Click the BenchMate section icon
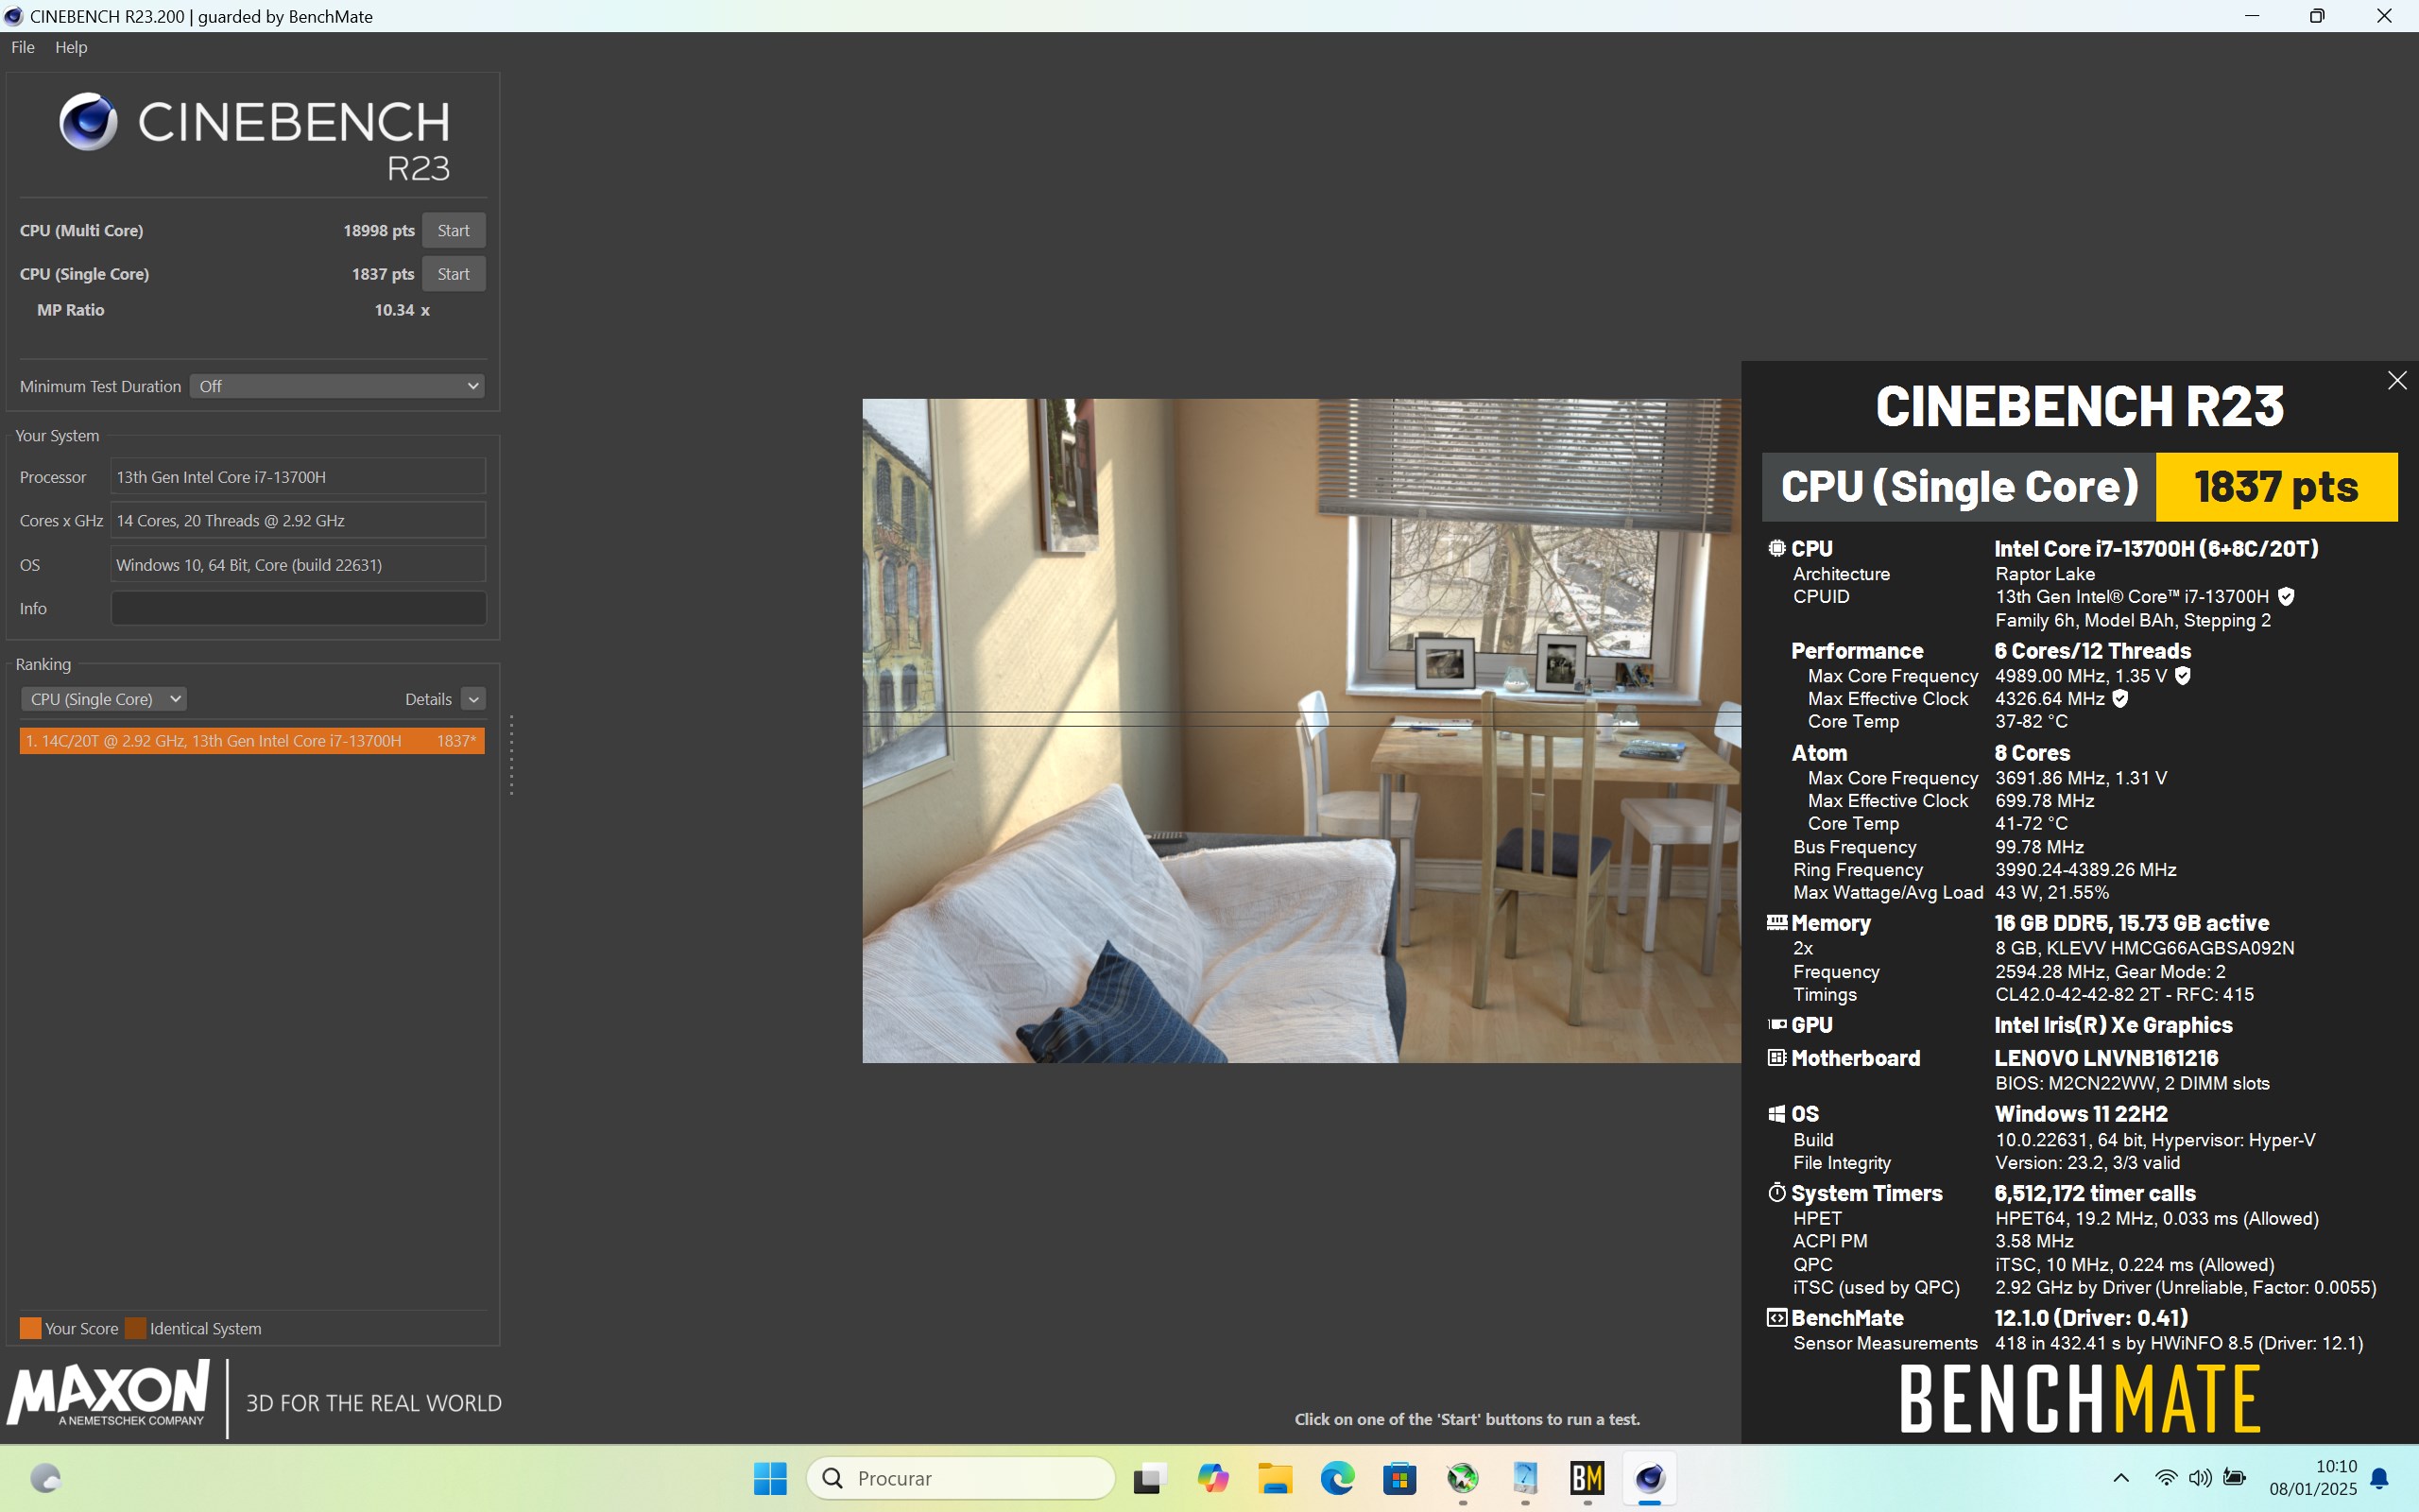Image resolution: width=2419 pixels, height=1512 pixels. (1776, 1318)
